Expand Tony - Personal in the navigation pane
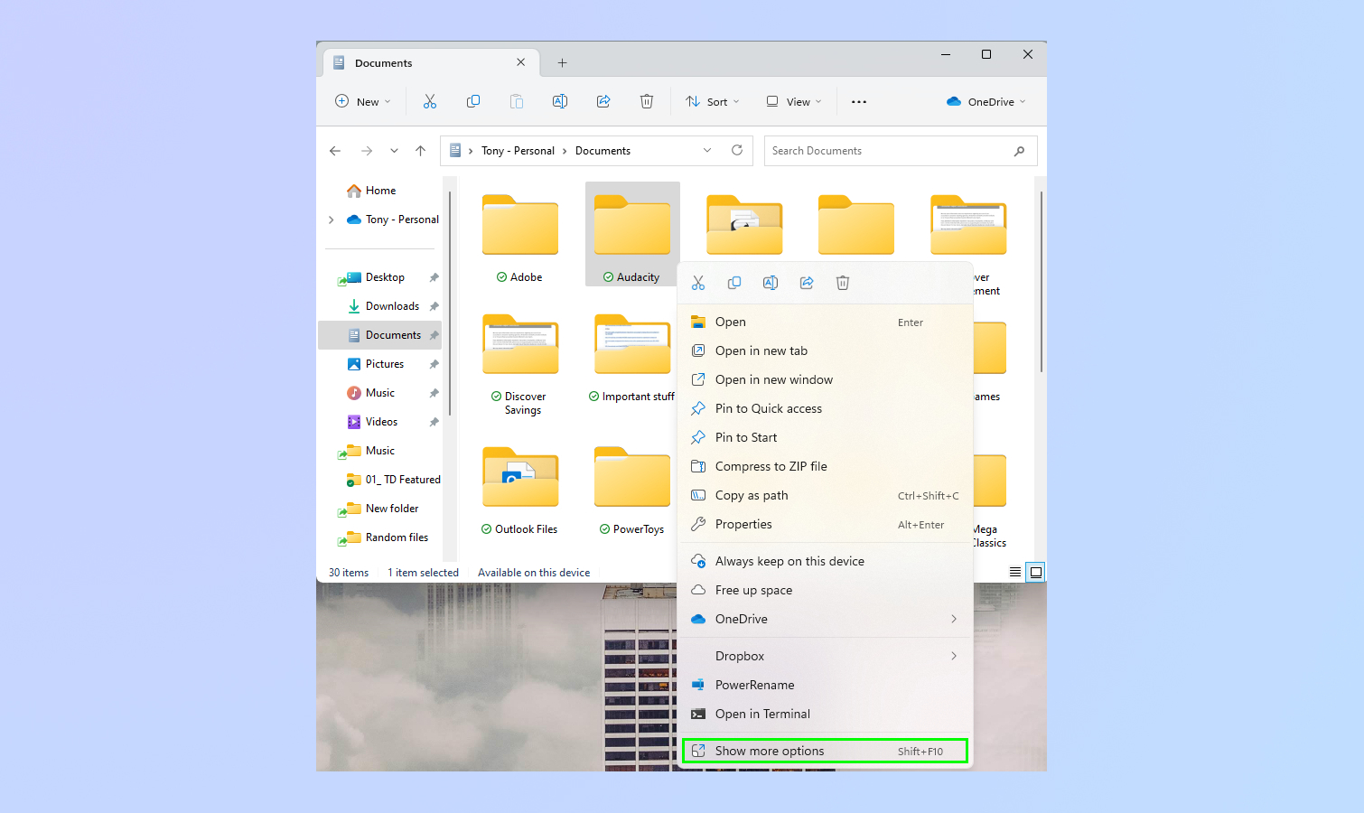Viewport: 1364px width, 813px height. coord(332,220)
